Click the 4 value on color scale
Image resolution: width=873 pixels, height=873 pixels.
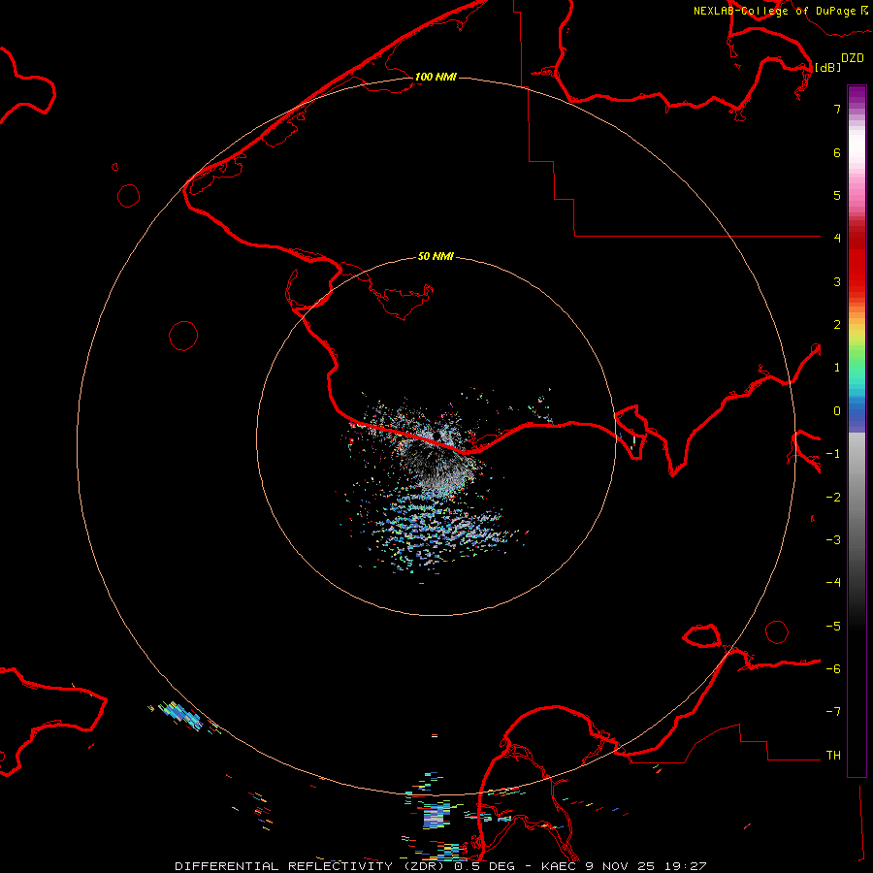tap(837, 239)
